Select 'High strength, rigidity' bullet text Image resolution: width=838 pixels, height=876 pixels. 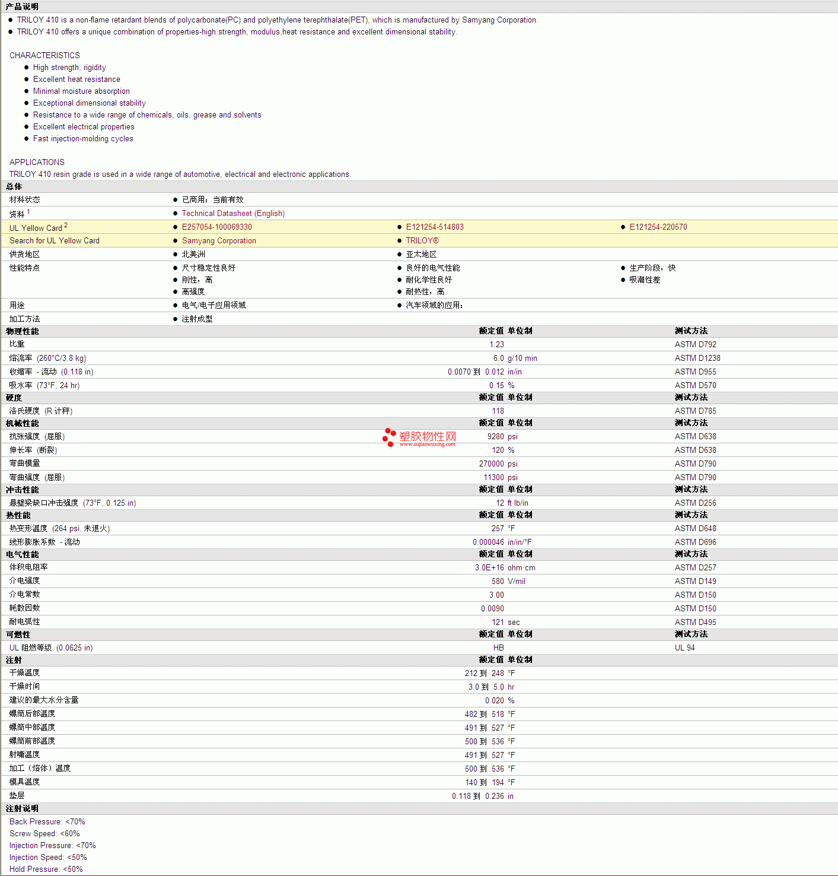[x=69, y=68]
